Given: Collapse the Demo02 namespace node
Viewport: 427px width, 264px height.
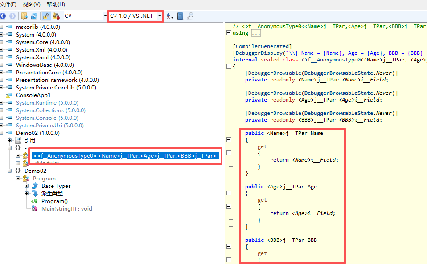Looking at the screenshot, I should pyautogui.click(x=9, y=171).
